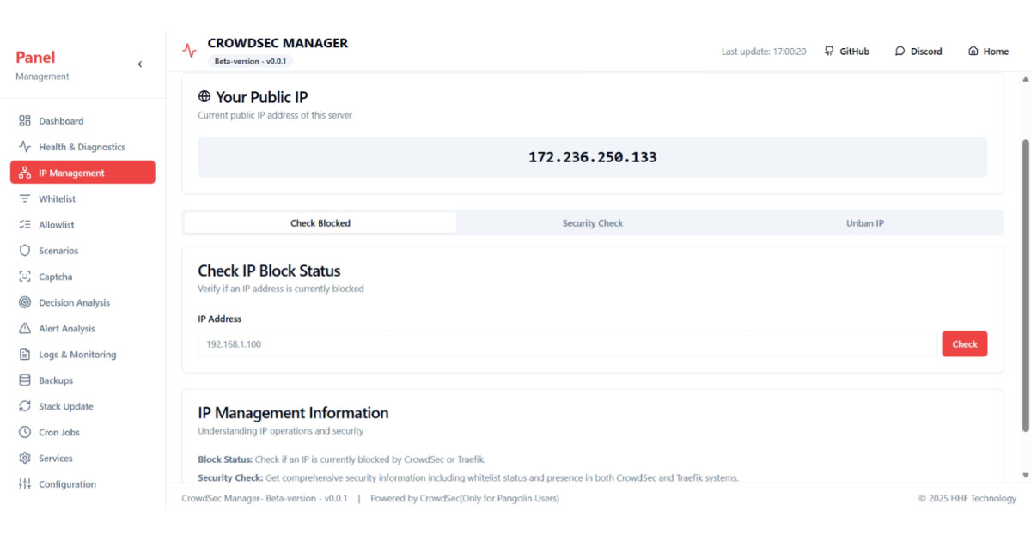
Task: Switch to the Unban IP tab
Action: point(865,223)
